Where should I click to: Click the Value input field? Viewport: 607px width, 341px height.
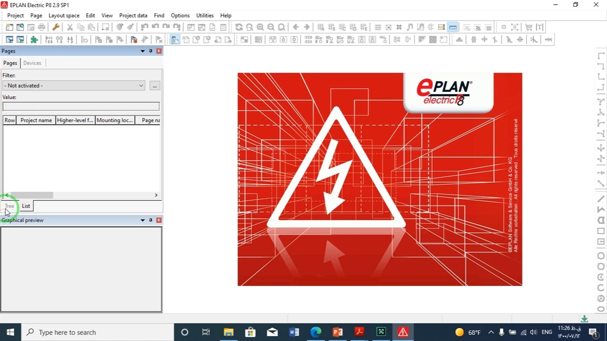point(81,107)
